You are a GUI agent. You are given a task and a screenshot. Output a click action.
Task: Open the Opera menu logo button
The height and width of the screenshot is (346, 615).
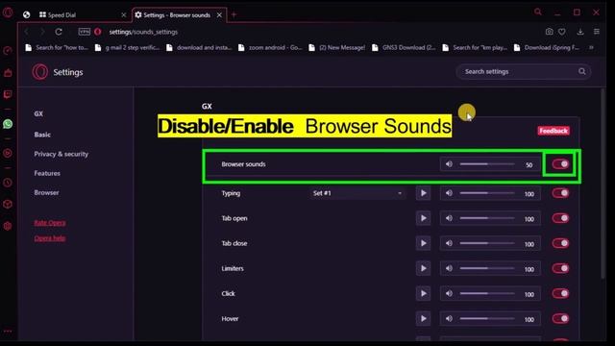8,12
